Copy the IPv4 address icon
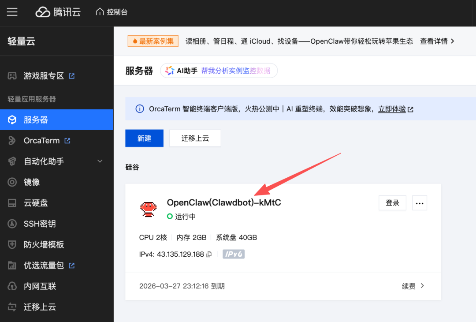476x322 pixels. 209,254
